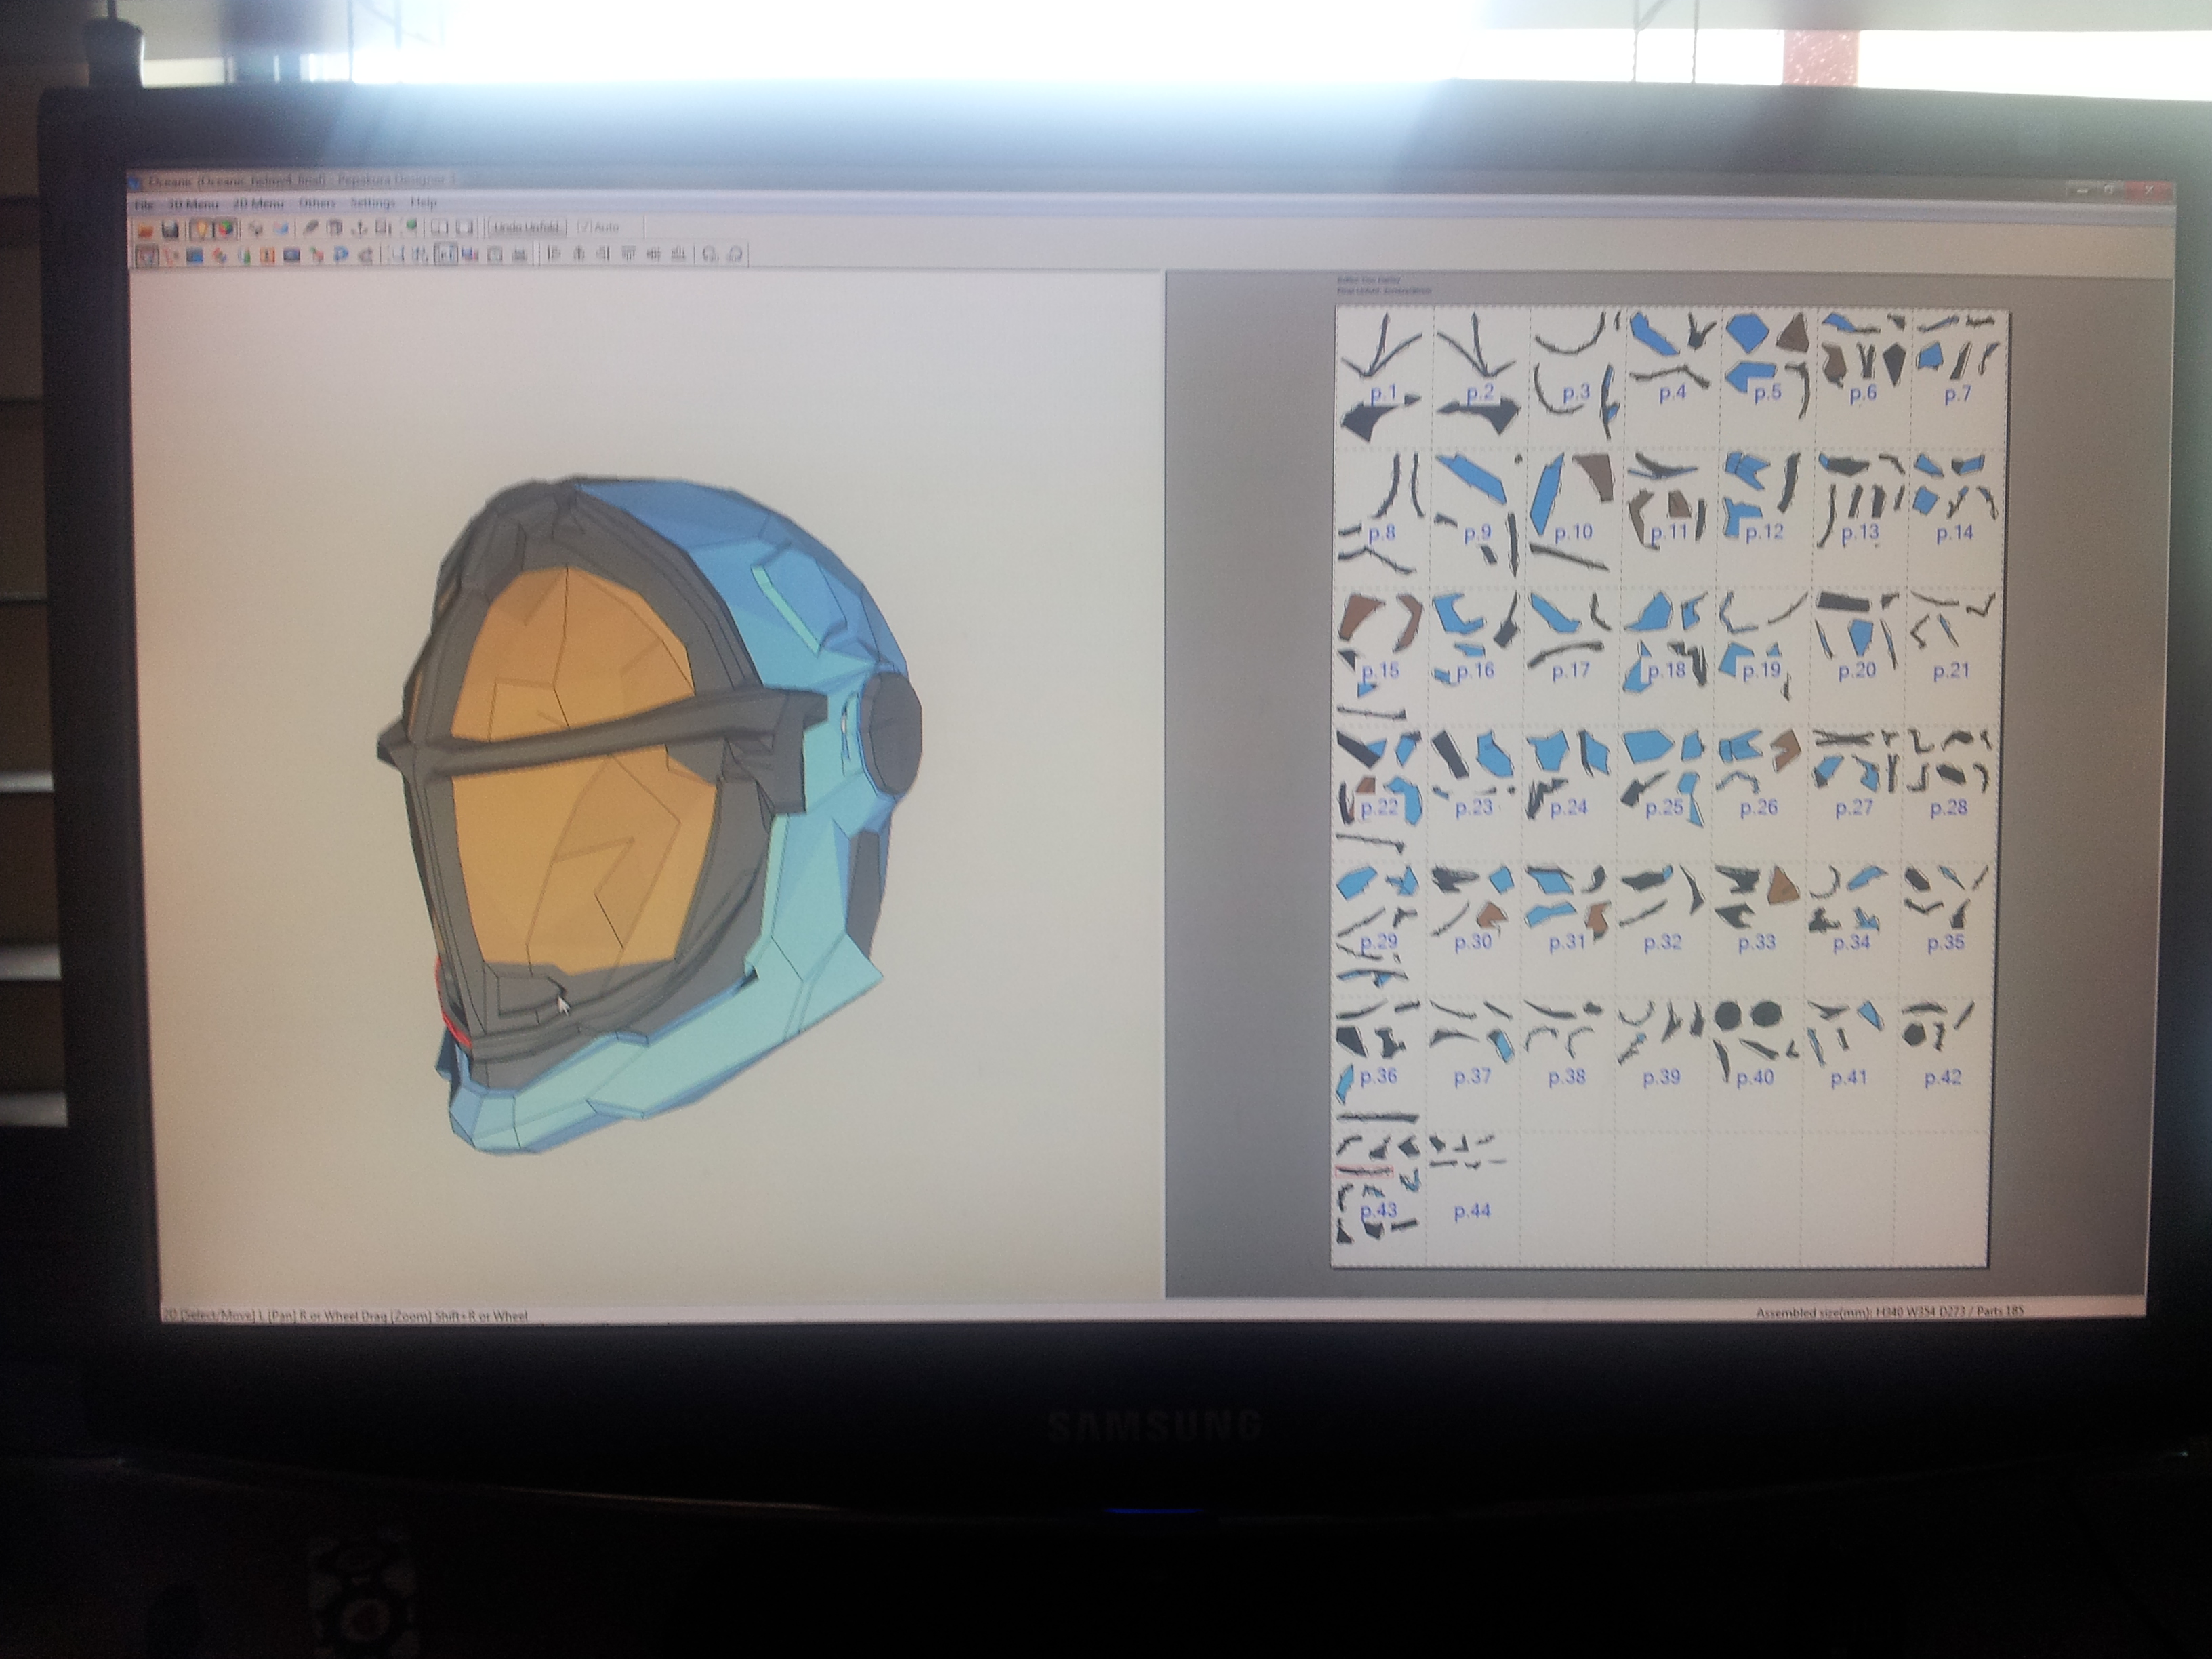Open the Help menu

tap(423, 203)
